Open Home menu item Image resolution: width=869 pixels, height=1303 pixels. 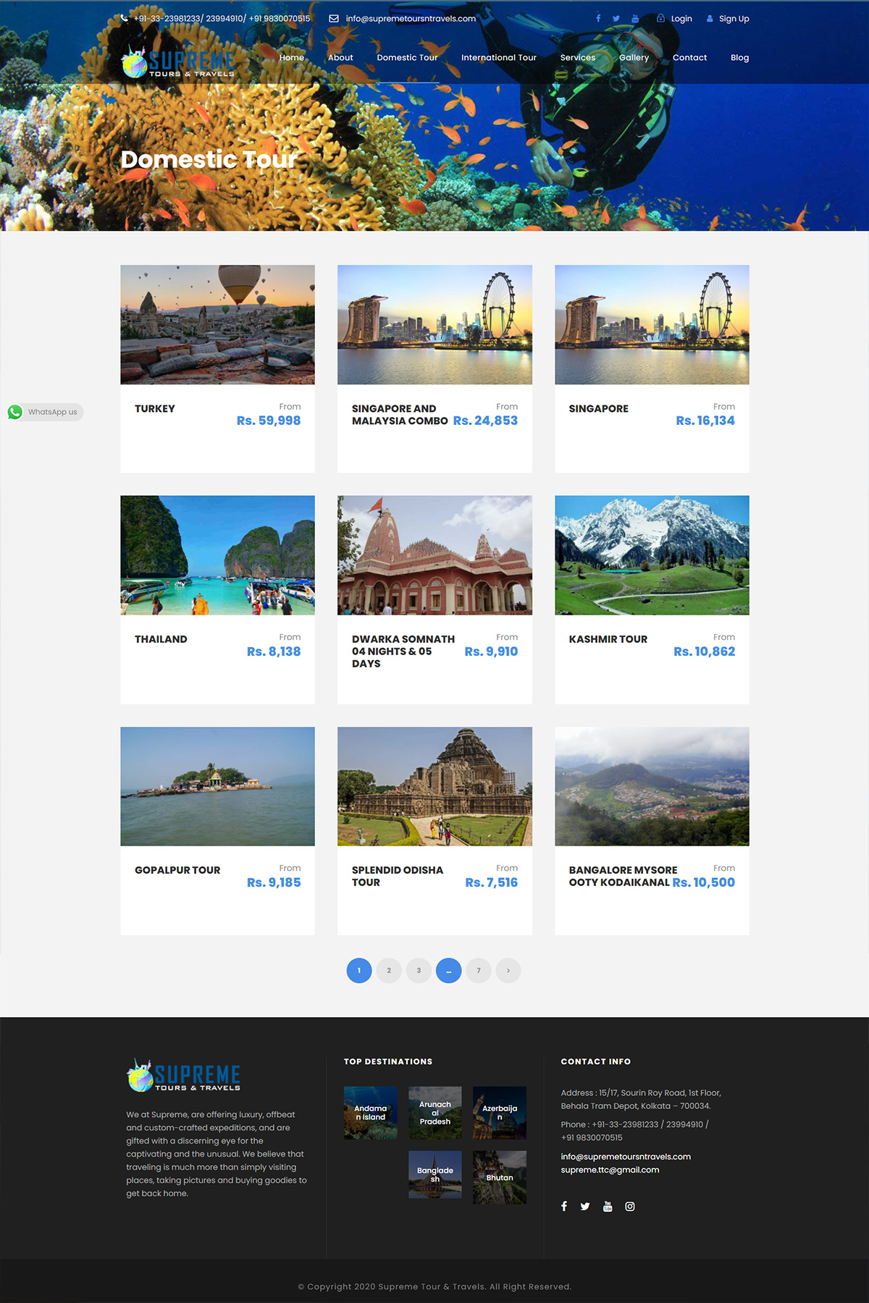click(292, 57)
